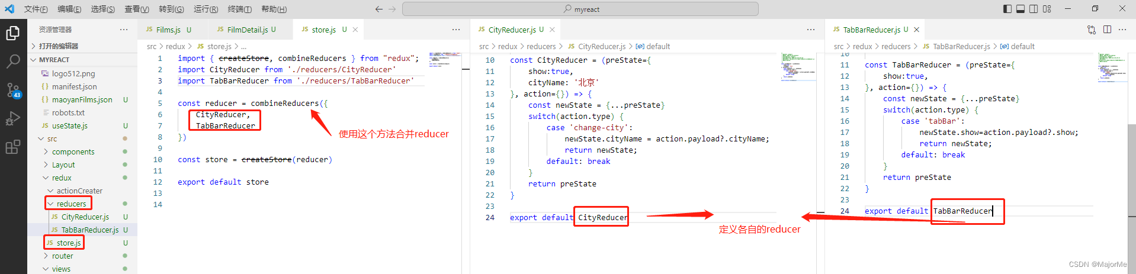
Task: Open the File menu (文件)
Action: [36, 9]
